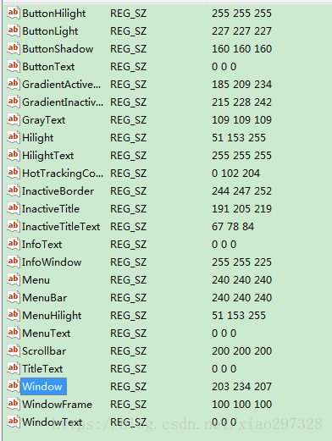Click the data value 227 227 227
This screenshot has width=332, height=441.
point(241,31)
